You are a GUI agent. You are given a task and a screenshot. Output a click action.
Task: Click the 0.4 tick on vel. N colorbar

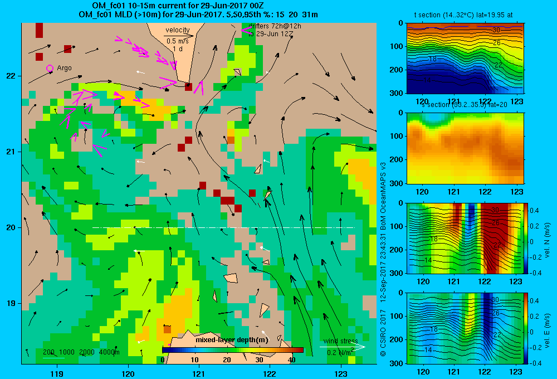point(535,211)
